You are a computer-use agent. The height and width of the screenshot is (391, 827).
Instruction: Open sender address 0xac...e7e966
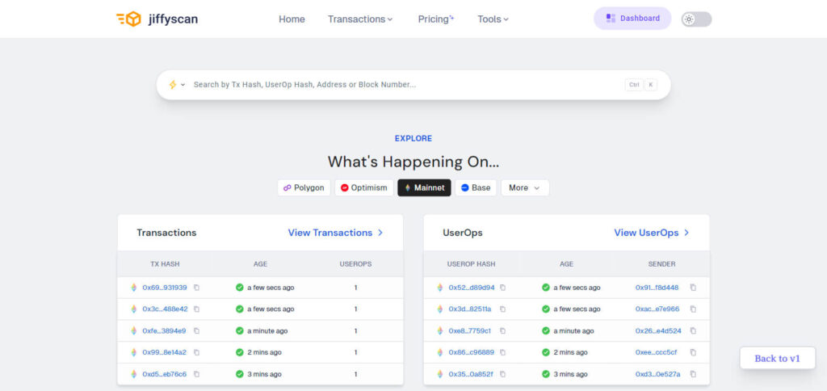tap(657, 309)
